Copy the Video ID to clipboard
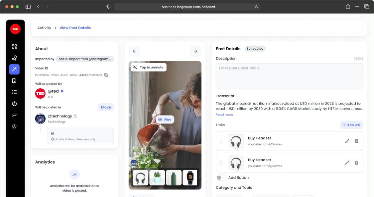 (106, 75)
